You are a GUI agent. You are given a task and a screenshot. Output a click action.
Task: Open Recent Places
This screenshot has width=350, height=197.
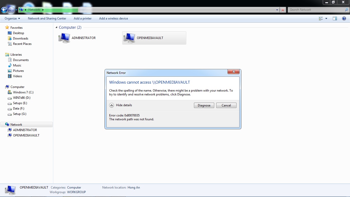22,44
